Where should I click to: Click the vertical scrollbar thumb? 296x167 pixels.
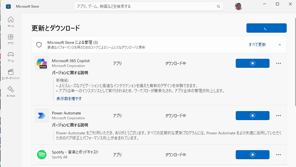[295, 62]
